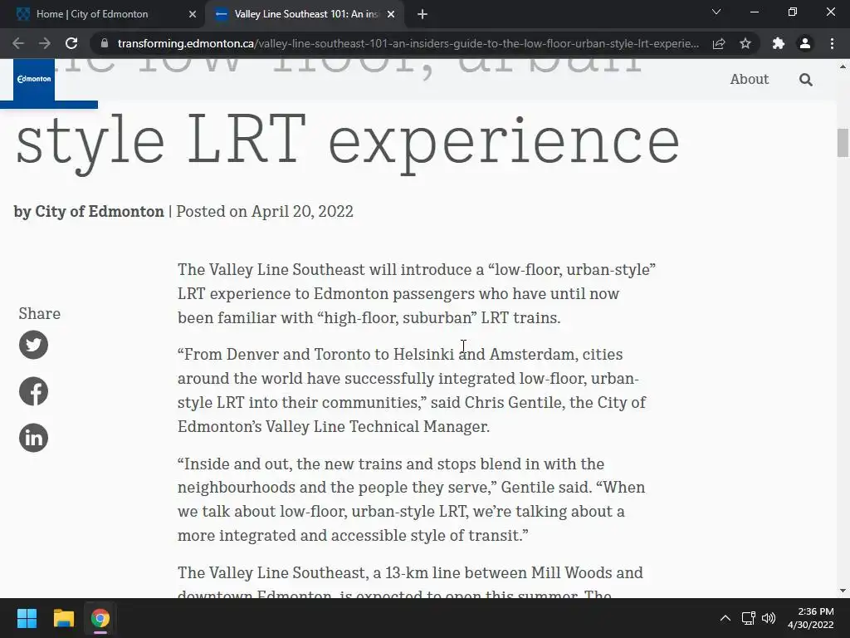Screen dimensions: 850x638
Task: Open Chrome three-dot menu
Action: (832, 43)
